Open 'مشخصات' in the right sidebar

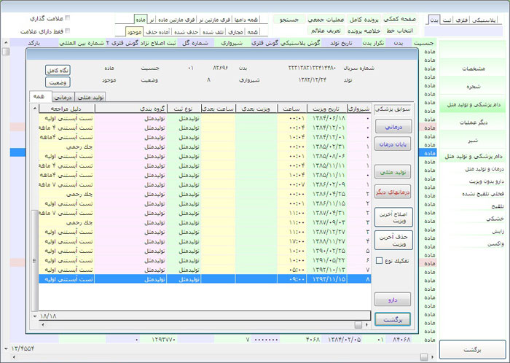(x=474, y=69)
